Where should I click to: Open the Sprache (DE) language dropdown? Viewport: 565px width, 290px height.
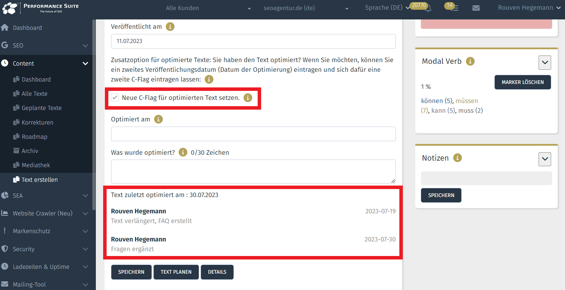click(387, 8)
